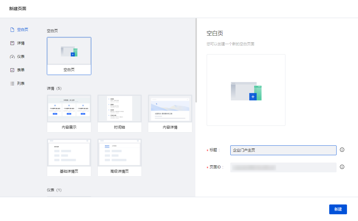Select the 基础详情页 template
358x221 pixels.
(x=69, y=158)
